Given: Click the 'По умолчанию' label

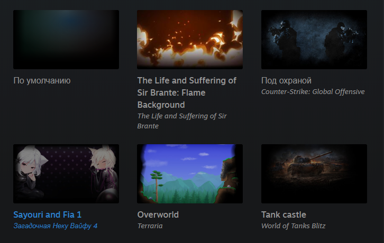Looking at the screenshot, I should 42,80.
